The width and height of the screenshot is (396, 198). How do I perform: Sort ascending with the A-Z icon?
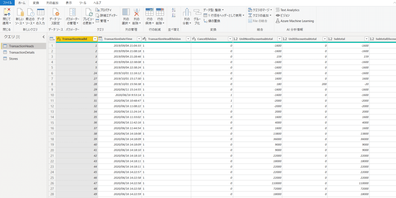pos(174,10)
